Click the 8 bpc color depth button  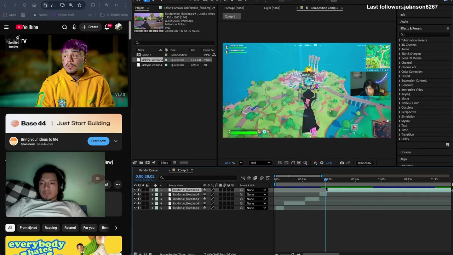click(164, 163)
